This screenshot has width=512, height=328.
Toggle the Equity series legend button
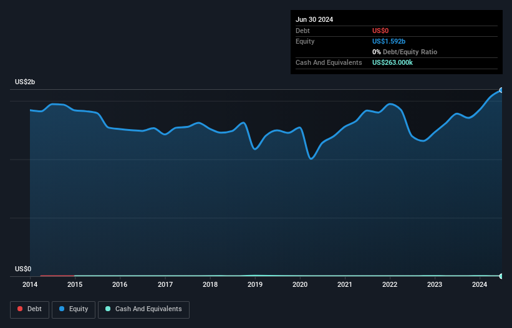[x=74, y=309]
